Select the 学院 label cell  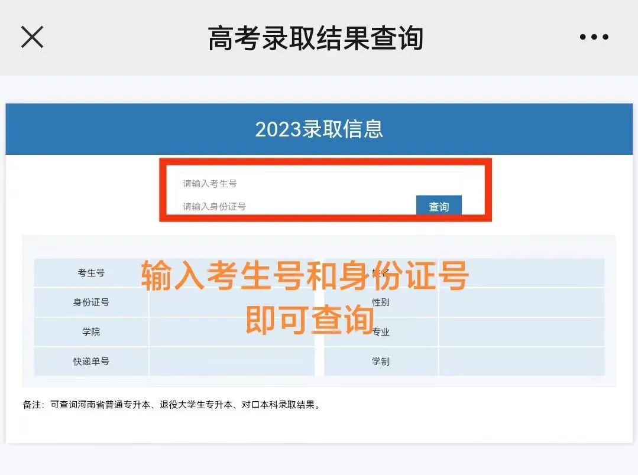91,332
